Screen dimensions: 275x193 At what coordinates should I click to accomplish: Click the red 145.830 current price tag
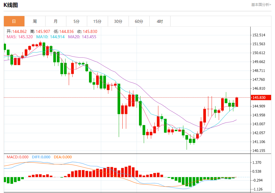(261, 98)
